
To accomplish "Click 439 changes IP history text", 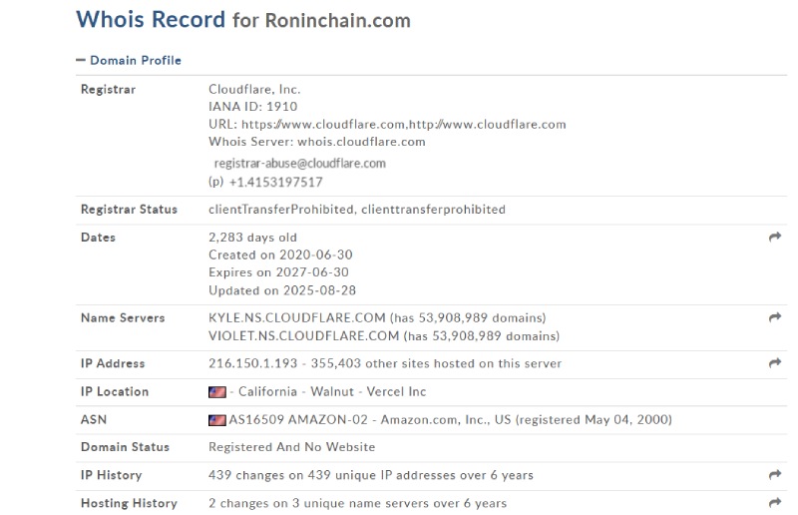I will pos(371,475).
